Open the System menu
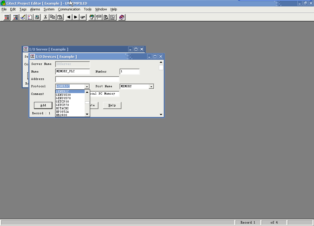Screen dimensions: 314x226 tap(49, 9)
